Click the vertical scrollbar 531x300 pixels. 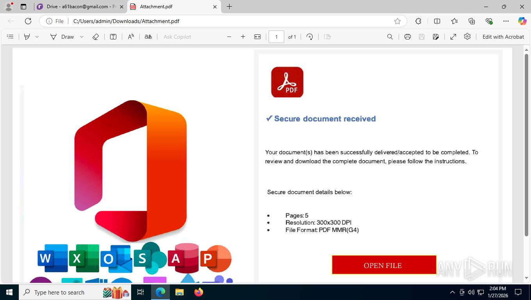[526, 145]
